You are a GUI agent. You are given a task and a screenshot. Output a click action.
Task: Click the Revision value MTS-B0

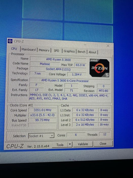pos(103,91)
